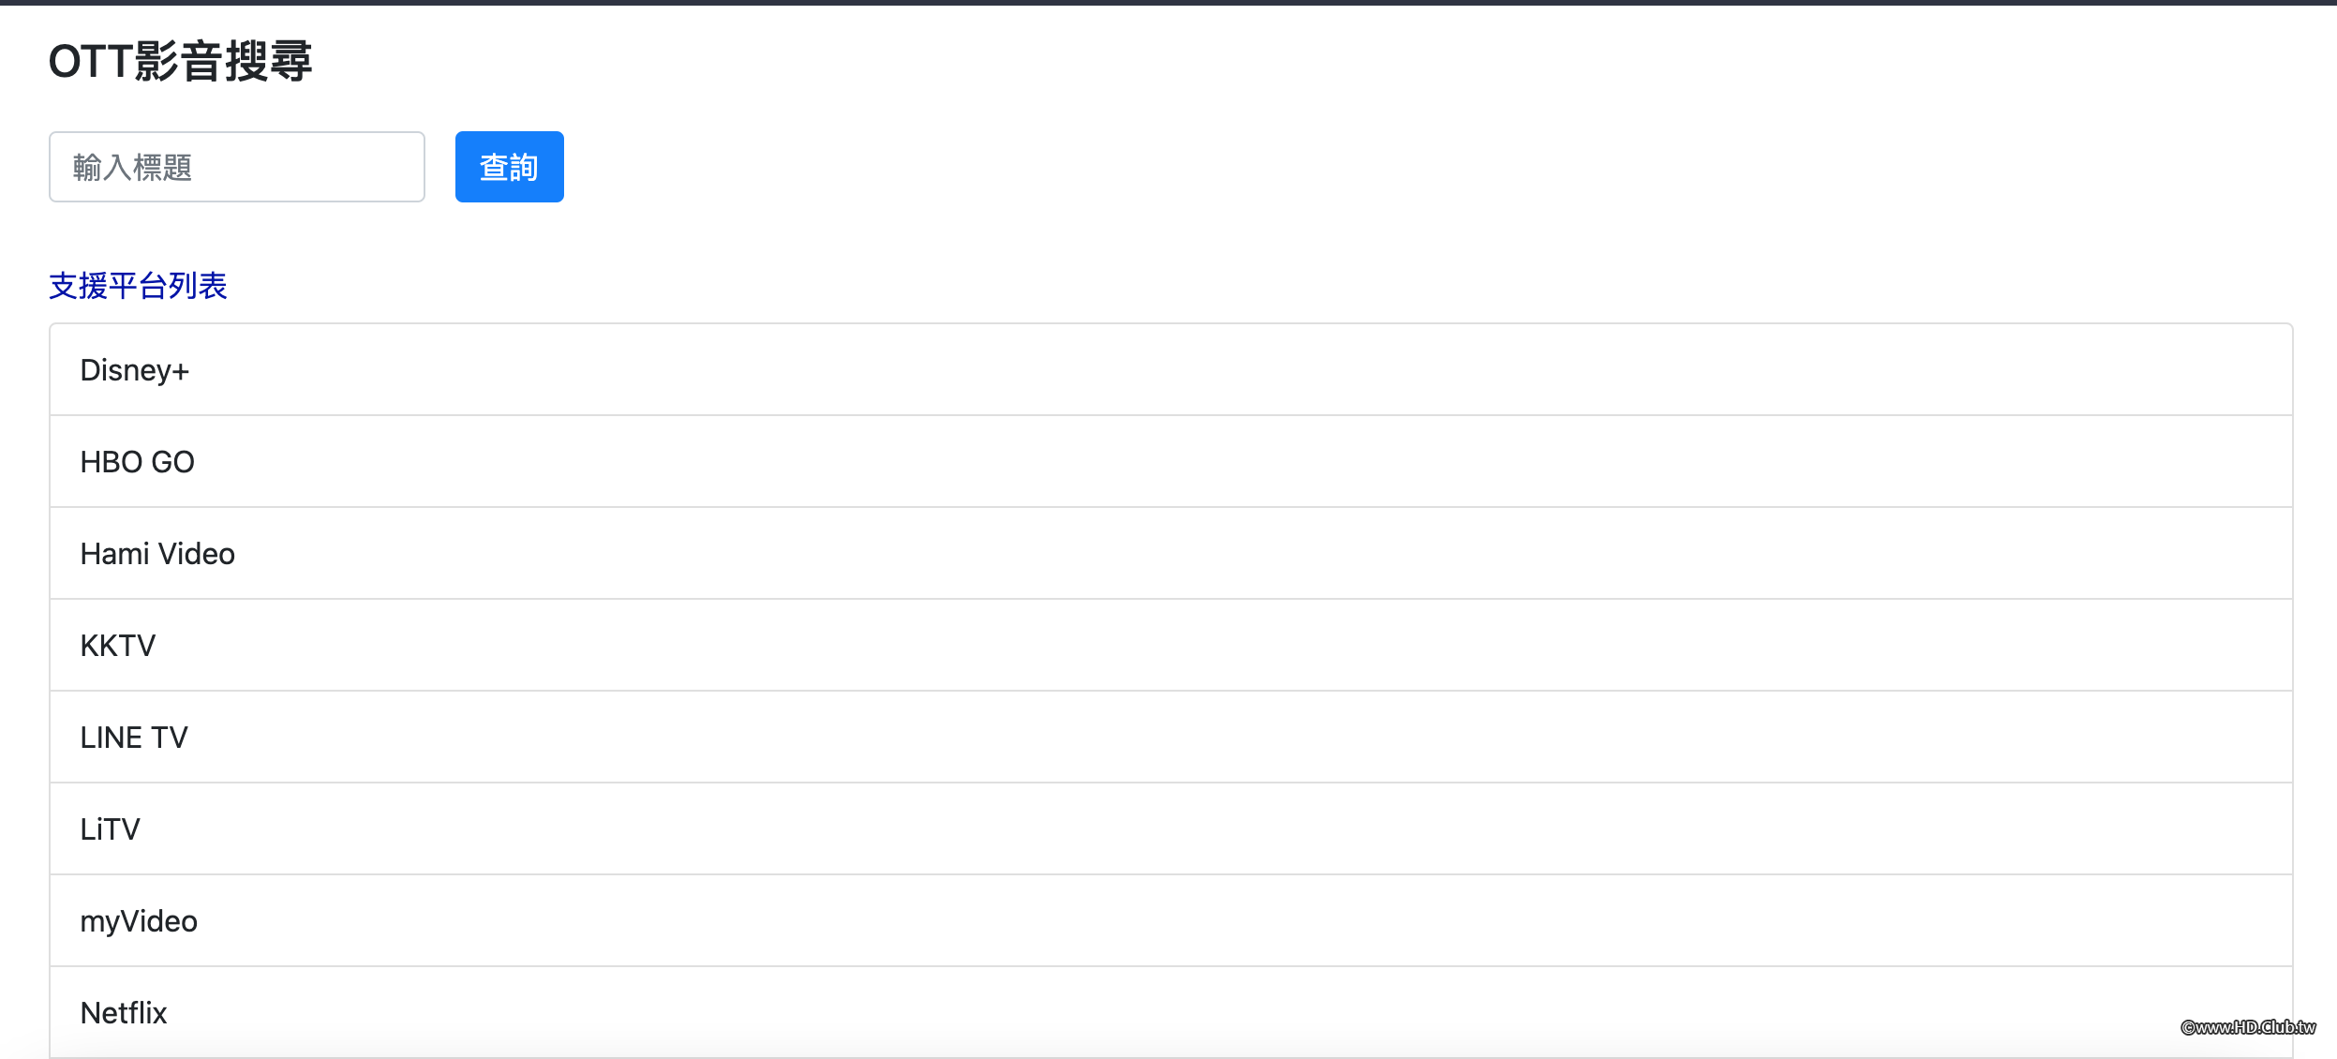Choose the HBO GO list entry

(x=1170, y=462)
